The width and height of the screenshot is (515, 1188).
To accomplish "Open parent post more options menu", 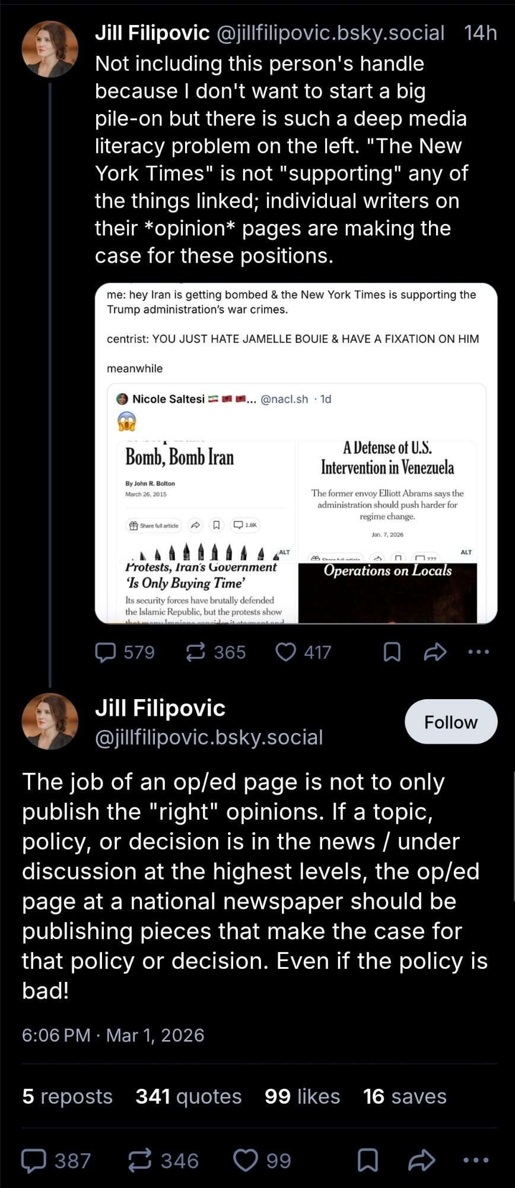I will click(x=478, y=652).
